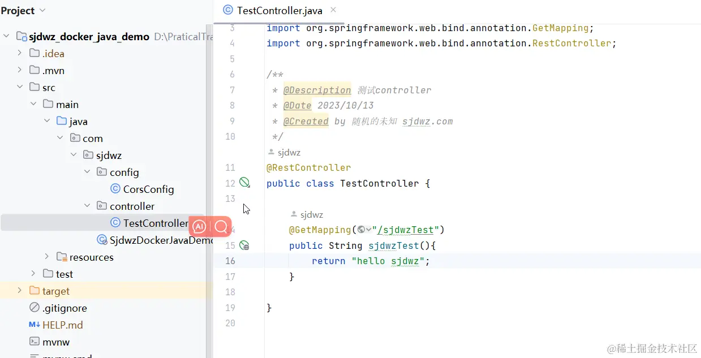Image resolution: width=701 pixels, height=358 pixels.
Task: Collapse the controller package
Action: click(88, 206)
